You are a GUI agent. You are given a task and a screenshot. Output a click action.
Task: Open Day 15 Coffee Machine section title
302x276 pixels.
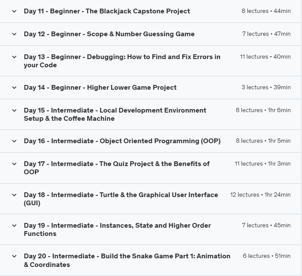(115, 114)
